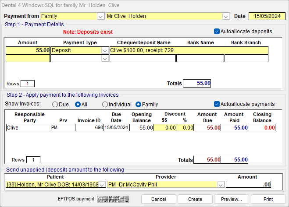
Task: Click the Amount Paid cell for invoice 698
Action: point(235,127)
